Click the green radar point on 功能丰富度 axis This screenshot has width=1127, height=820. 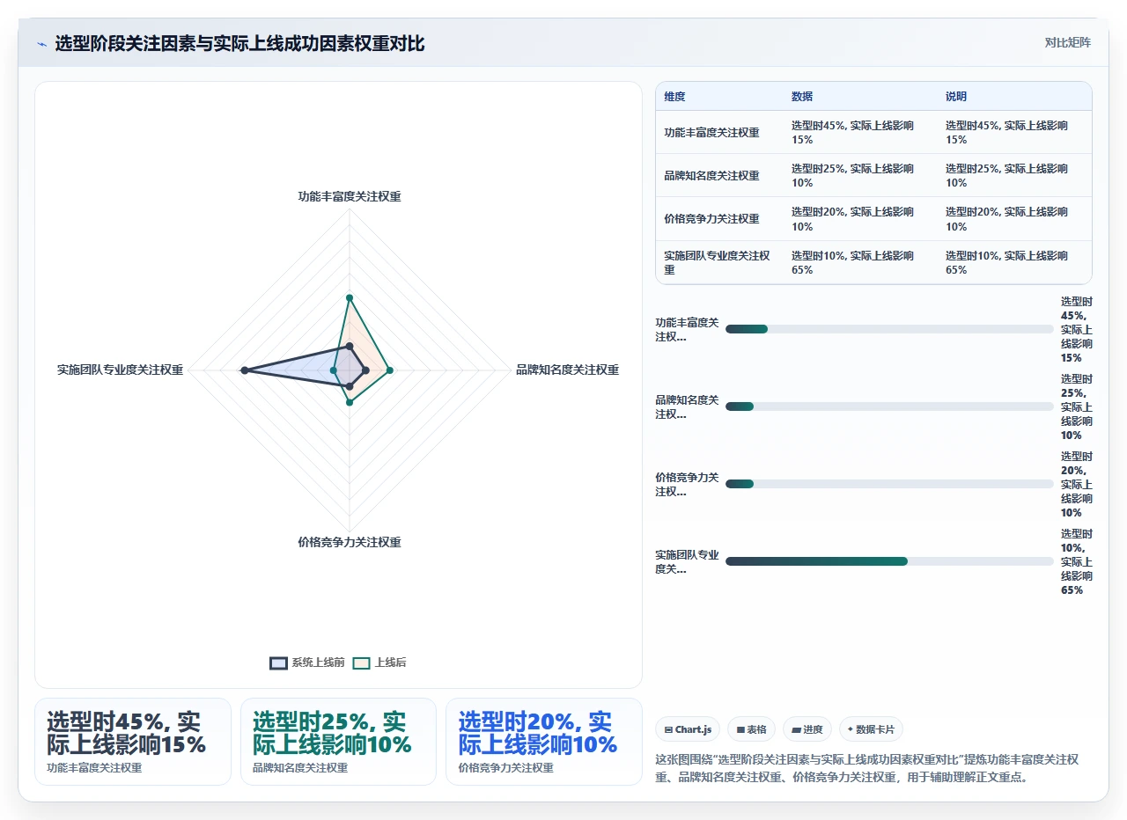coord(350,297)
